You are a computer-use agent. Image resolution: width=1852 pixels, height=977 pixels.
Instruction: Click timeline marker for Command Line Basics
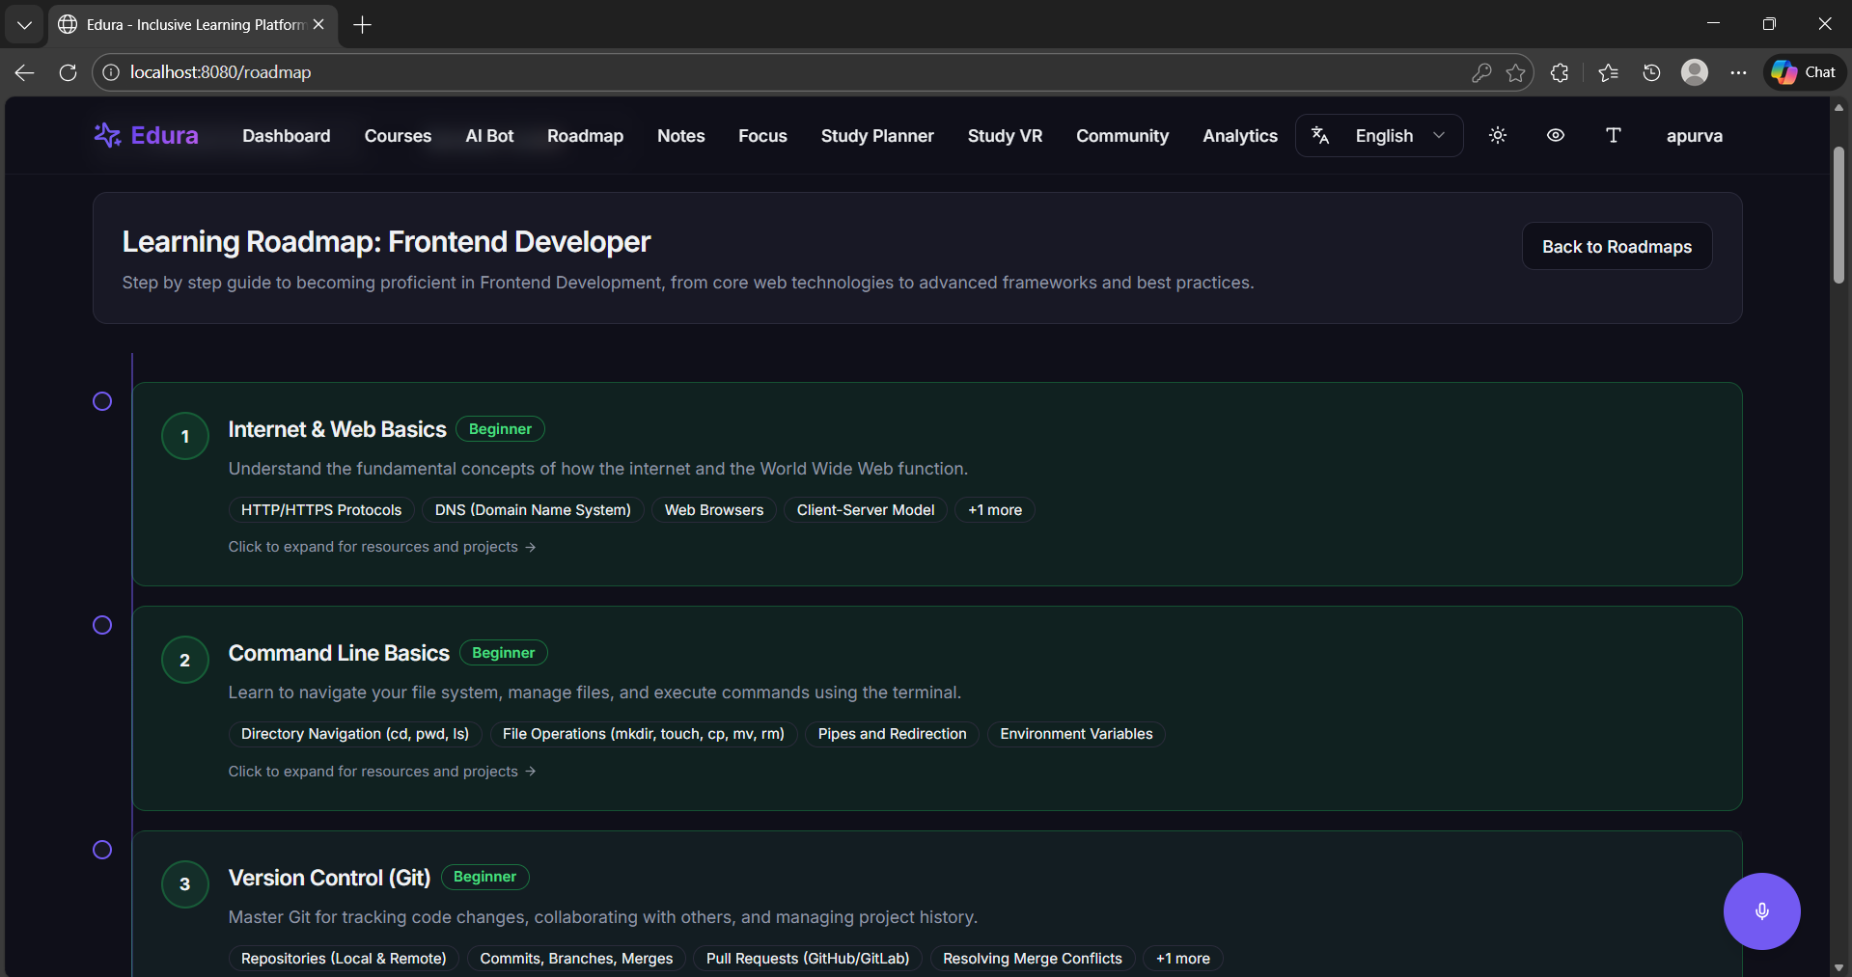102,625
